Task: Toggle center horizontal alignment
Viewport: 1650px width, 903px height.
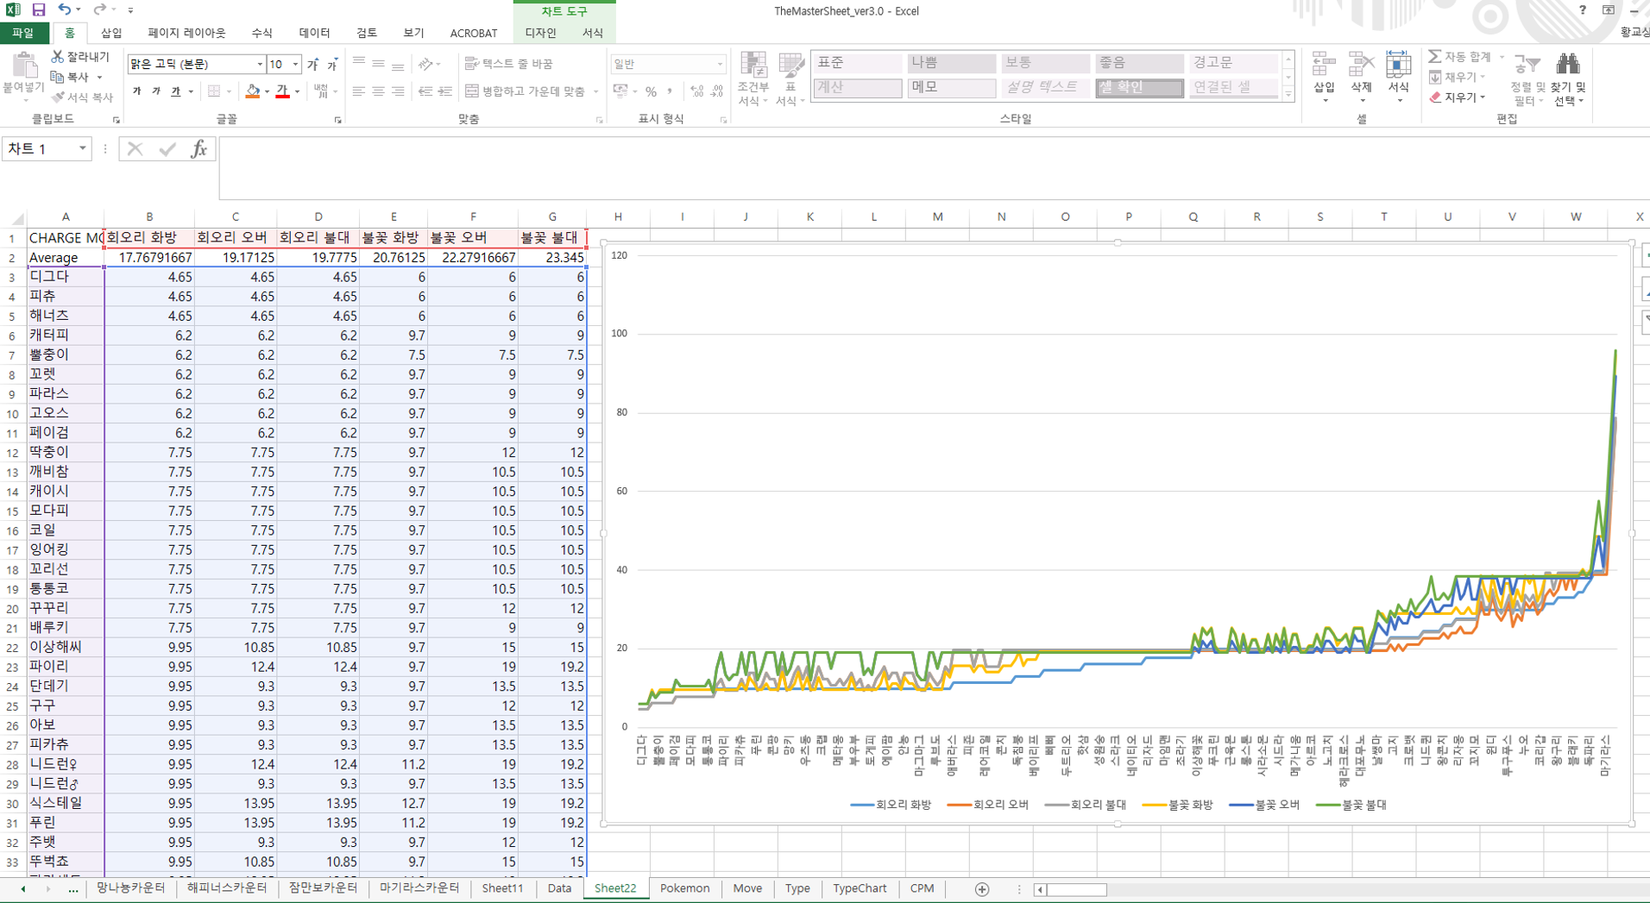Action: pyautogui.click(x=378, y=91)
